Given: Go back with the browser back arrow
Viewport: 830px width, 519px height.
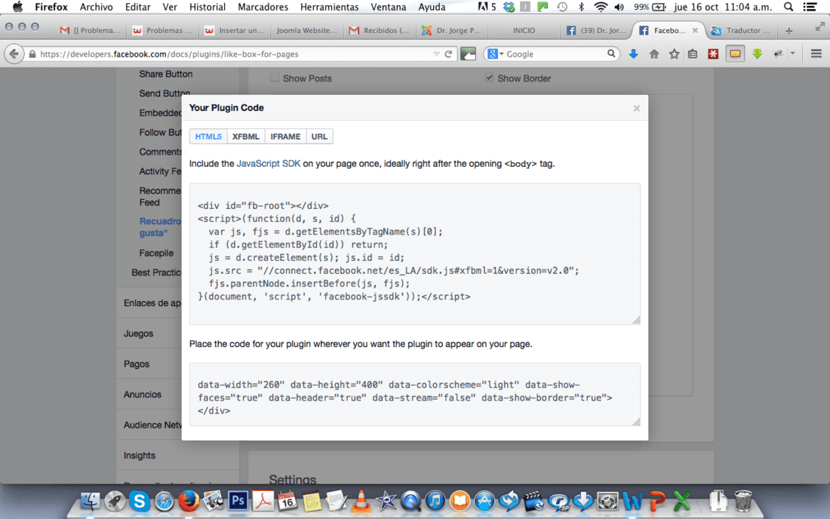Looking at the screenshot, I should click(x=14, y=54).
